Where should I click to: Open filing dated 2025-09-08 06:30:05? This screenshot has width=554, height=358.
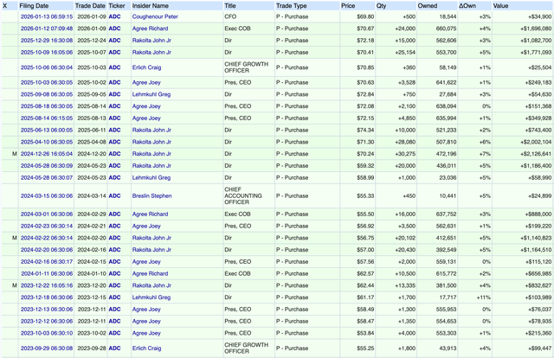click(x=47, y=94)
